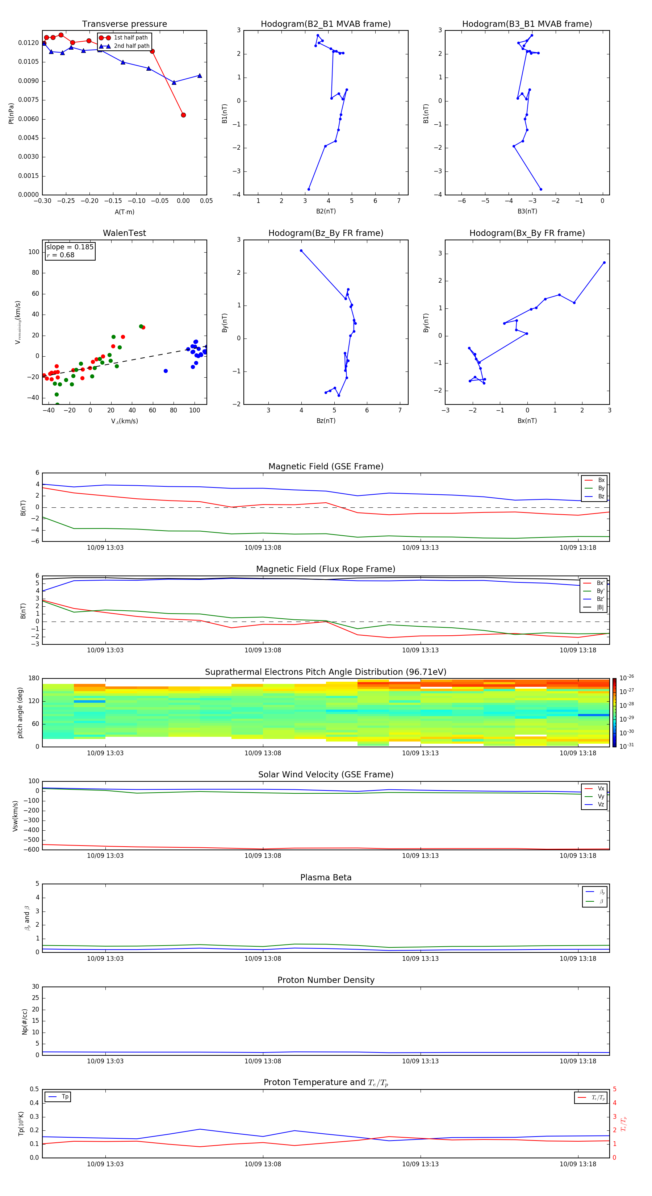The height and width of the screenshot is (1196, 652).
Task: Select the "B2(nT)" x-axis label
Action: [x=326, y=211]
